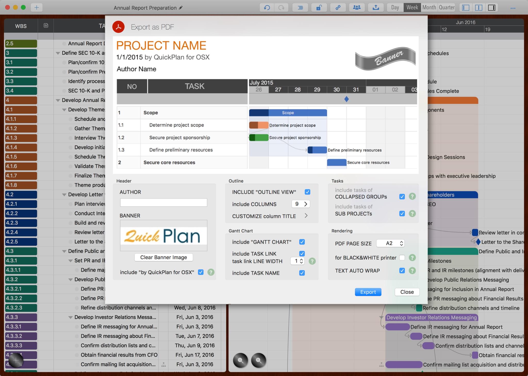The image size is (528, 376).
Task: Click the zoom in magnifier button
Action: [258, 360]
